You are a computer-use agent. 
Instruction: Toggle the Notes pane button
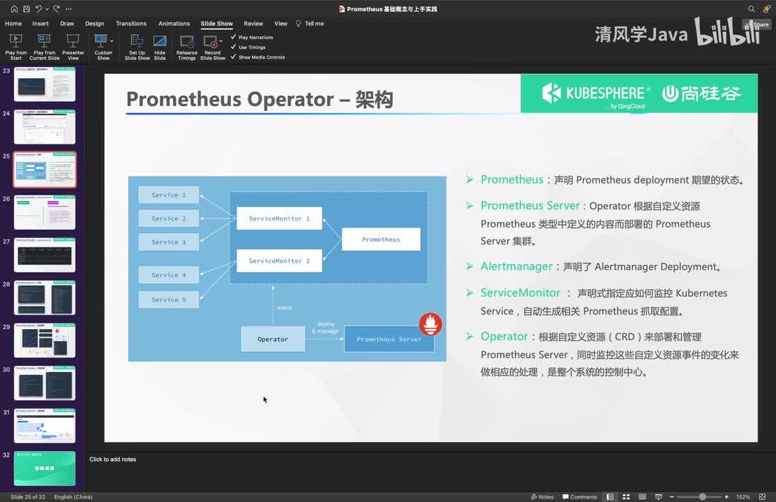[542, 497]
